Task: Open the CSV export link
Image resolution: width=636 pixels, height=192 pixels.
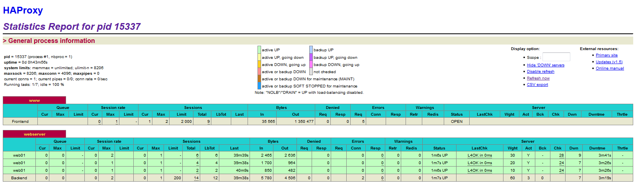Action: click(537, 85)
